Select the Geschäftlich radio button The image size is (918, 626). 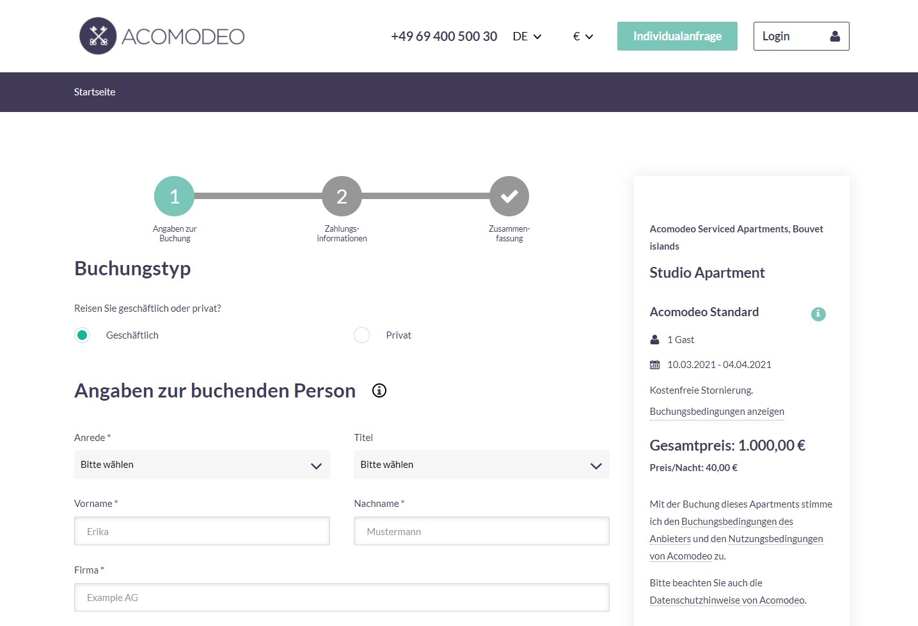(x=83, y=335)
